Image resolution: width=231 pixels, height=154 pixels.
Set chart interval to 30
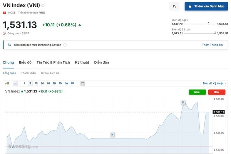click(42, 84)
